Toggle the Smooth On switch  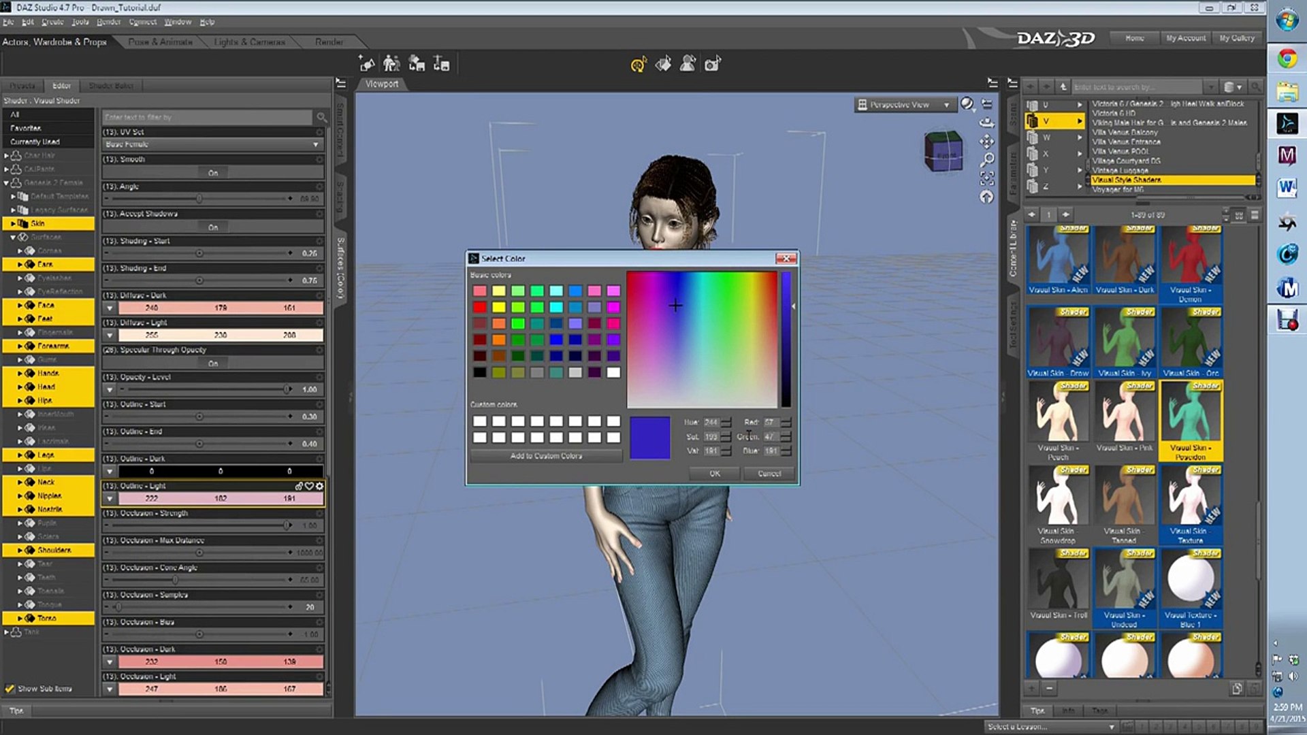tap(213, 173)
